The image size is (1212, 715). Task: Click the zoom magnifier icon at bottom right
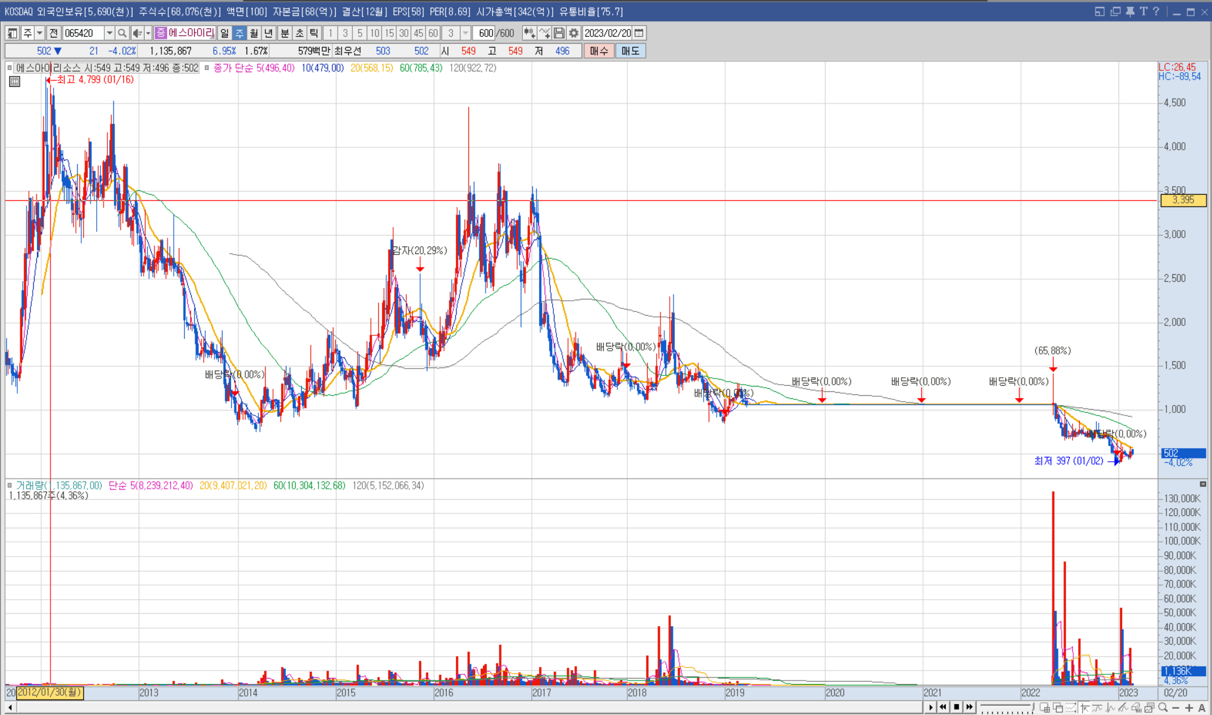(x=1163, y=708)
